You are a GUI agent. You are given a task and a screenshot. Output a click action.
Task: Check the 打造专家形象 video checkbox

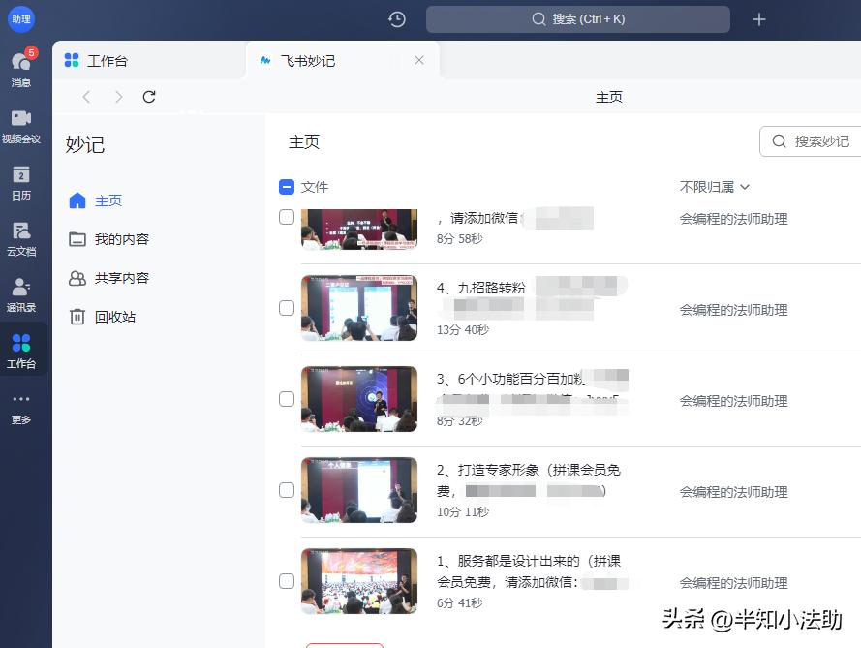pyautogui.click(x=287, y=490)
